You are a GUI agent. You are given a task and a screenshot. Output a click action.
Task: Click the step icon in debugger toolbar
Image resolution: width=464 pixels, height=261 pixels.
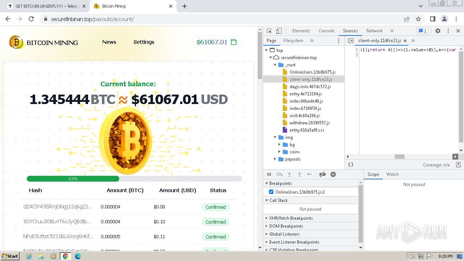pyautogui.click(x=309, y=174)
